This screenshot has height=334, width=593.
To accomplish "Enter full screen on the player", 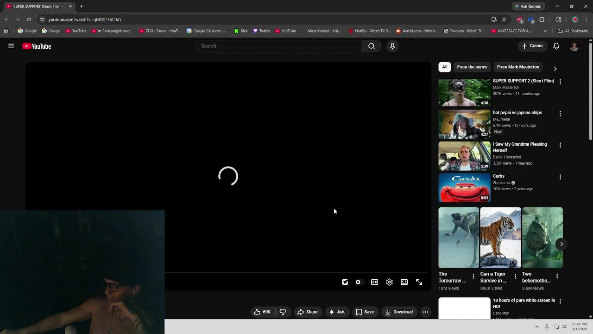I will pos(419,282).
